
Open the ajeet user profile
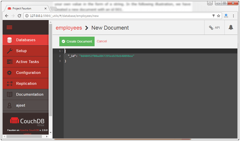[26, 105]
